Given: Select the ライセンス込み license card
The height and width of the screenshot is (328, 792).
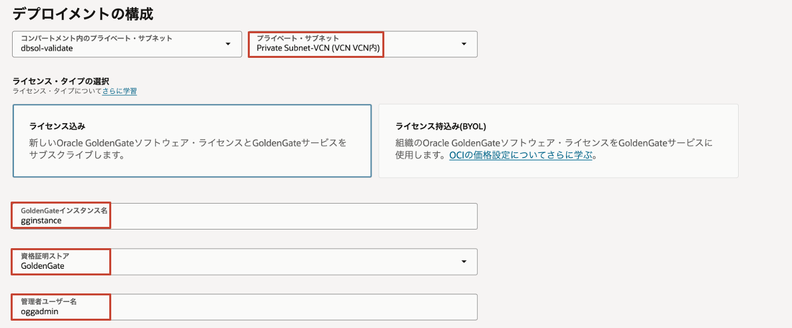Looking at the screenshot, I should [192, 141].
